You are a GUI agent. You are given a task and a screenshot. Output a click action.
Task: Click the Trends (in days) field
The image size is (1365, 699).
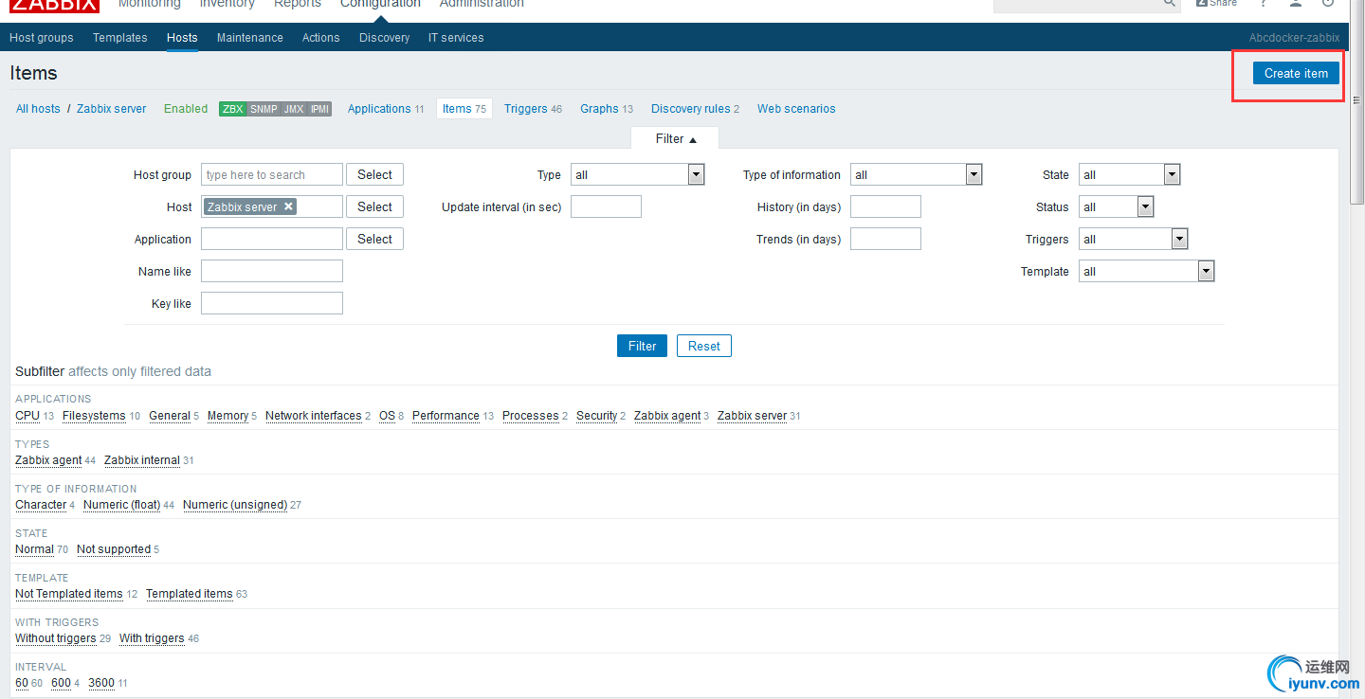pos(885,239)
